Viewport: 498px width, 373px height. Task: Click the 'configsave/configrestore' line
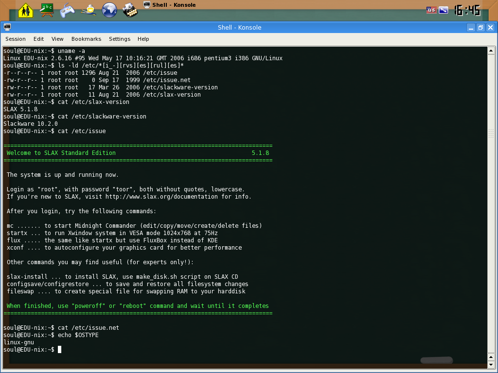coord(127,284)
